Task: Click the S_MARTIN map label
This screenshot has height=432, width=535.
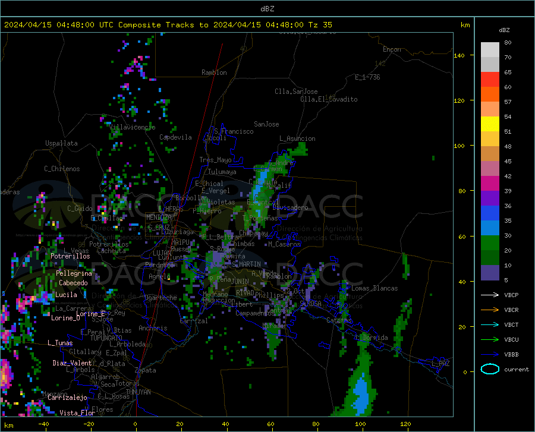Action: click(246, 264)
